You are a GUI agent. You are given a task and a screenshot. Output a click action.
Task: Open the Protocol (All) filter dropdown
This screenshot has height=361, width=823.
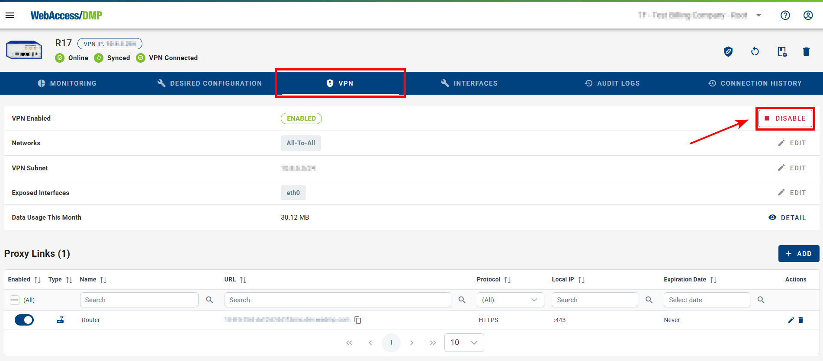click(x=510, y=300)
